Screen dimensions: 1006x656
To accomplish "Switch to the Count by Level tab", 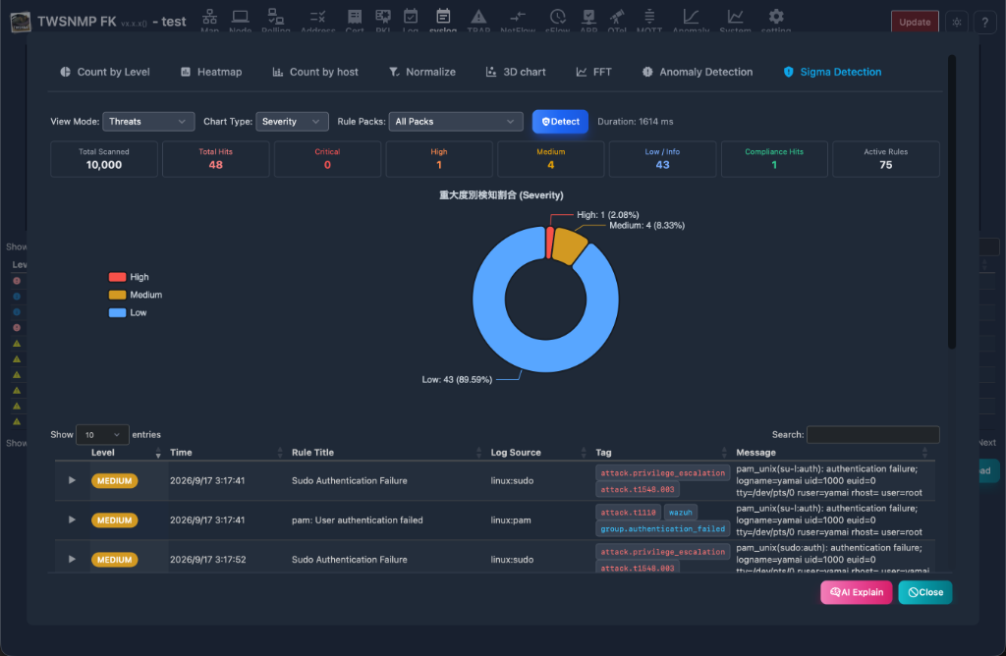I will (x=105, y=72).
